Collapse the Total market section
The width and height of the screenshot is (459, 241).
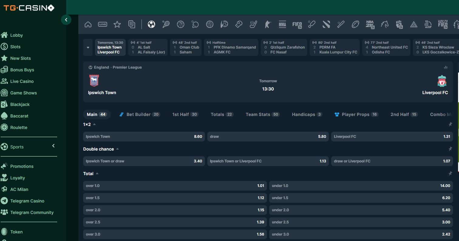97,174
